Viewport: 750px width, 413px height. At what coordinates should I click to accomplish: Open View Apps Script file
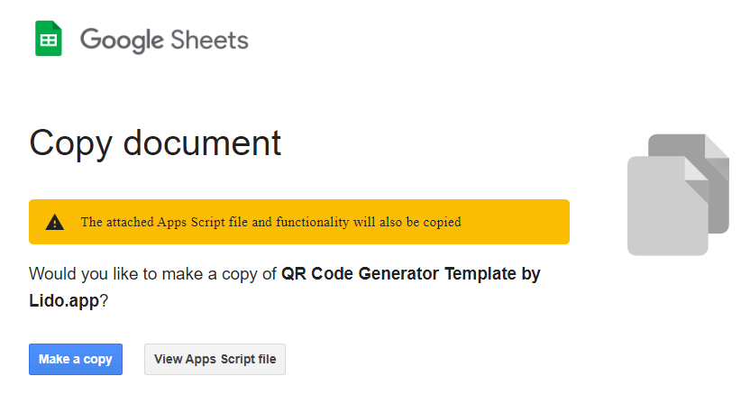[215, 359]
